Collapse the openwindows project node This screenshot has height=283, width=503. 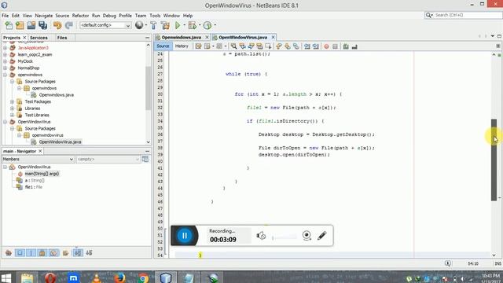click(x=6, y=75)
